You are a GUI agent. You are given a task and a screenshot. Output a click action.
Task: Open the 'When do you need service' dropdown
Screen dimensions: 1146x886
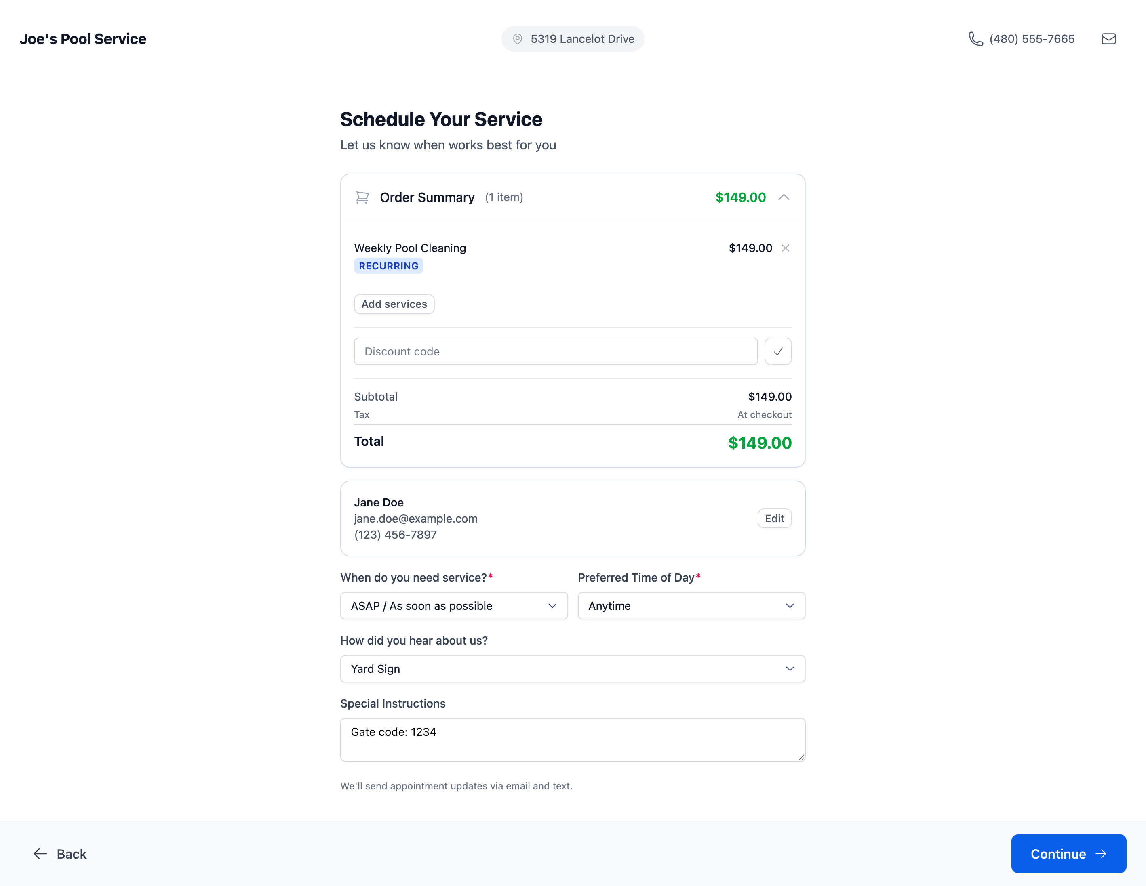click(x=453, y=605)
